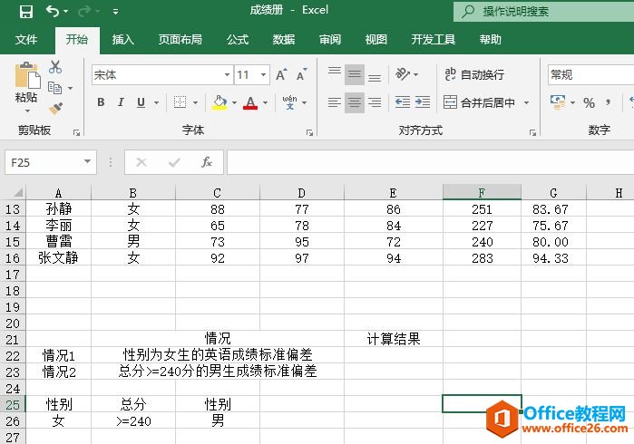Click the Increase Indent icon
This screenshot has height=444, width=634.
point(424,102)
